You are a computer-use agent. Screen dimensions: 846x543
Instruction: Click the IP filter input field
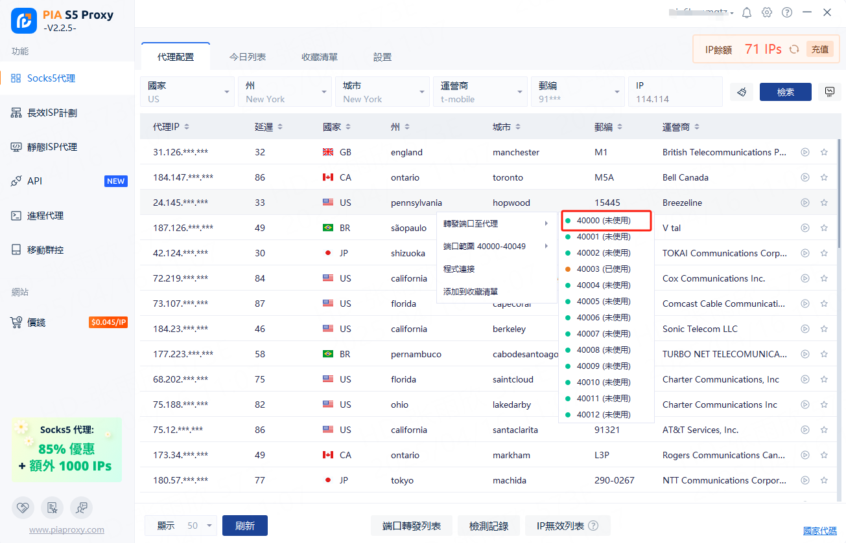[x=675, y=99]
